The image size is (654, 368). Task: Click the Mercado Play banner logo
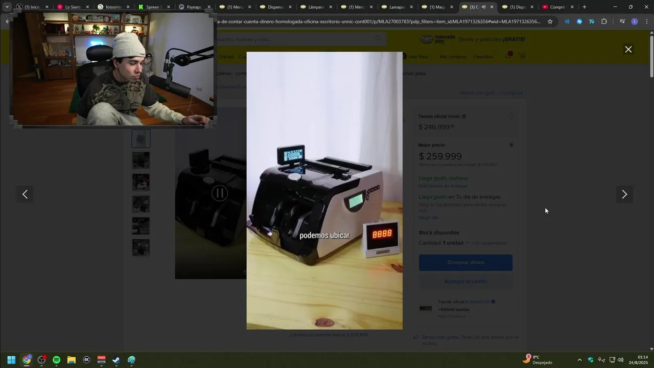(x=438, y=39)
